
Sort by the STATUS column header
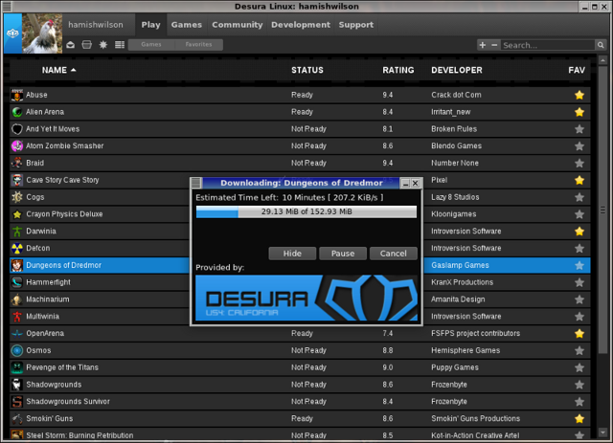(x=307, y=70)
